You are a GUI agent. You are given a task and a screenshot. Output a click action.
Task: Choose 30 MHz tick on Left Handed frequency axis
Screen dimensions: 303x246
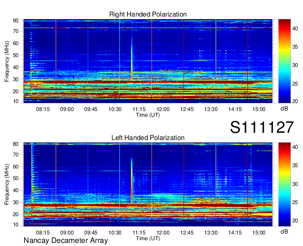[x=16, y=202]
